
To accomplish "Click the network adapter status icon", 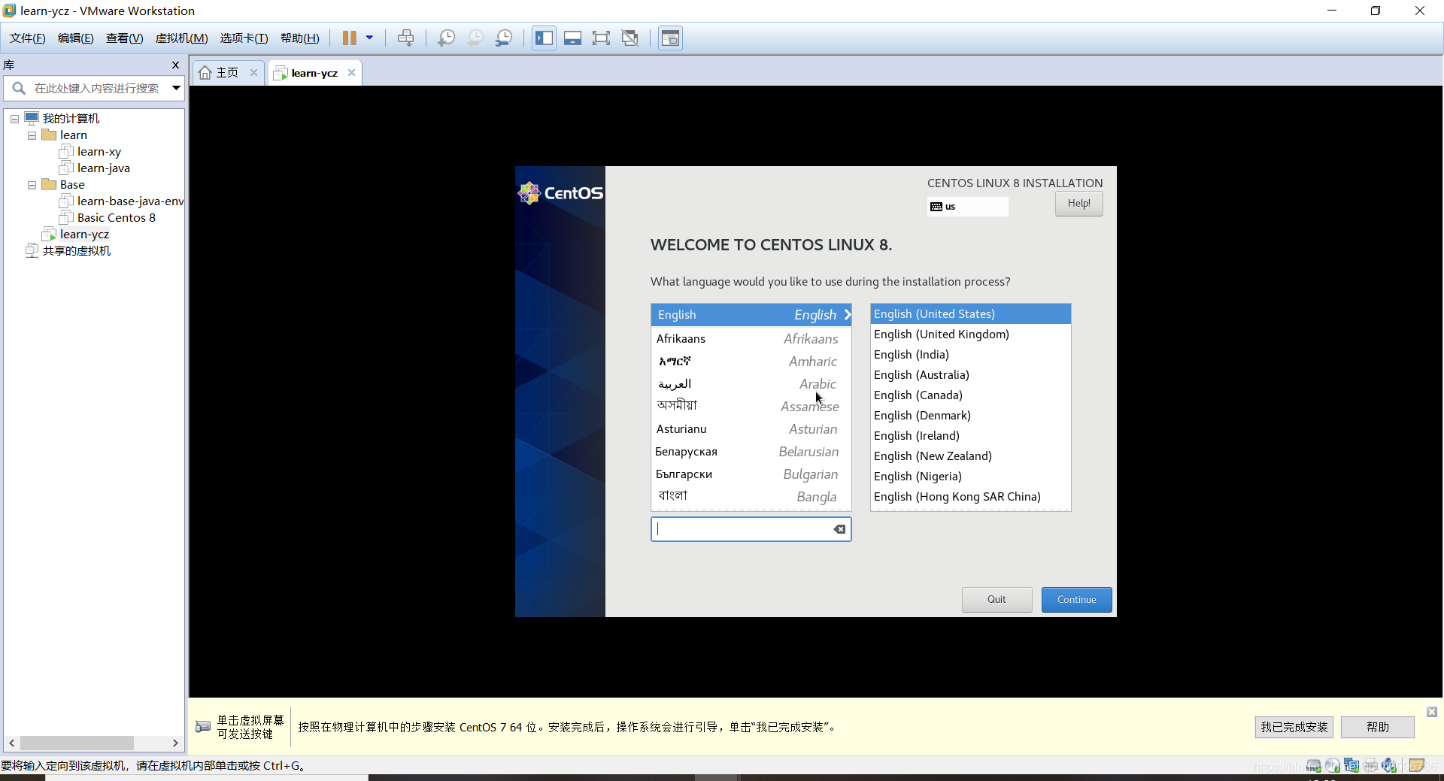I will pos(1351,766).
